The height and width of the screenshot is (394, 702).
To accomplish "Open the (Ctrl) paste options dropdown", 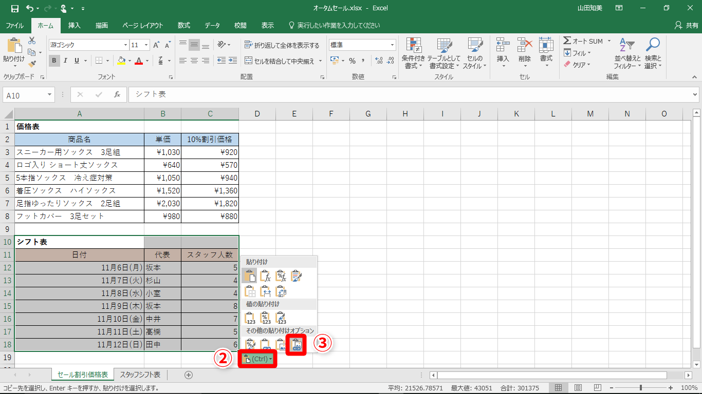I will click(x=257, y=359).
